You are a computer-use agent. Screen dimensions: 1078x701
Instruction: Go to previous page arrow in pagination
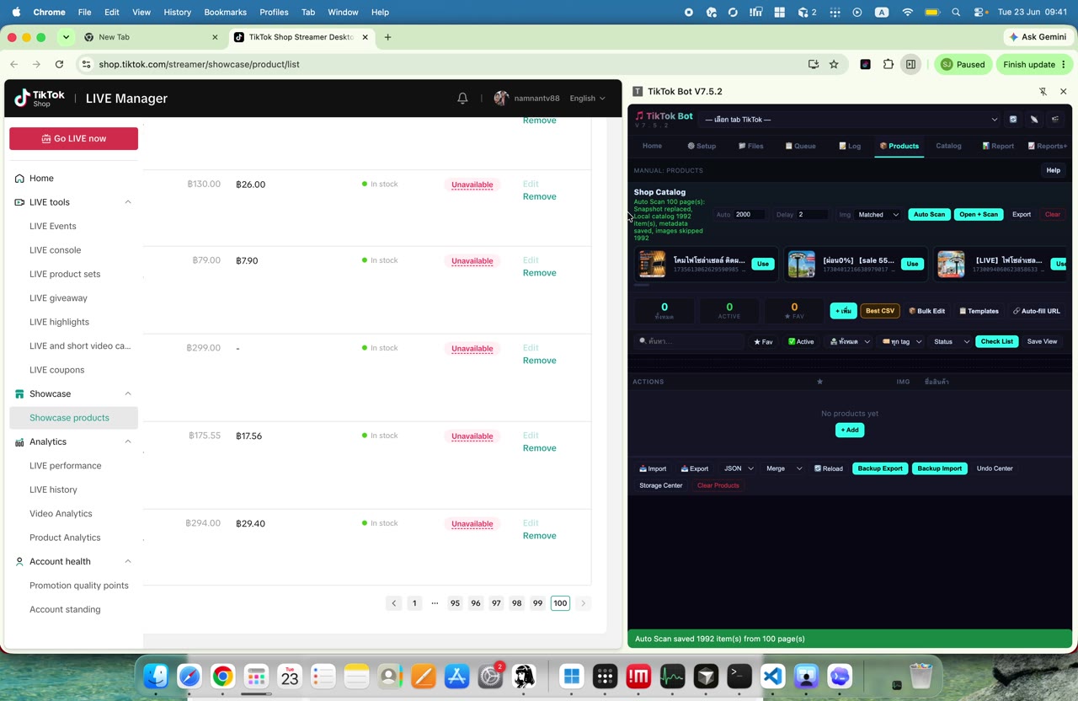tap(393, 603)
